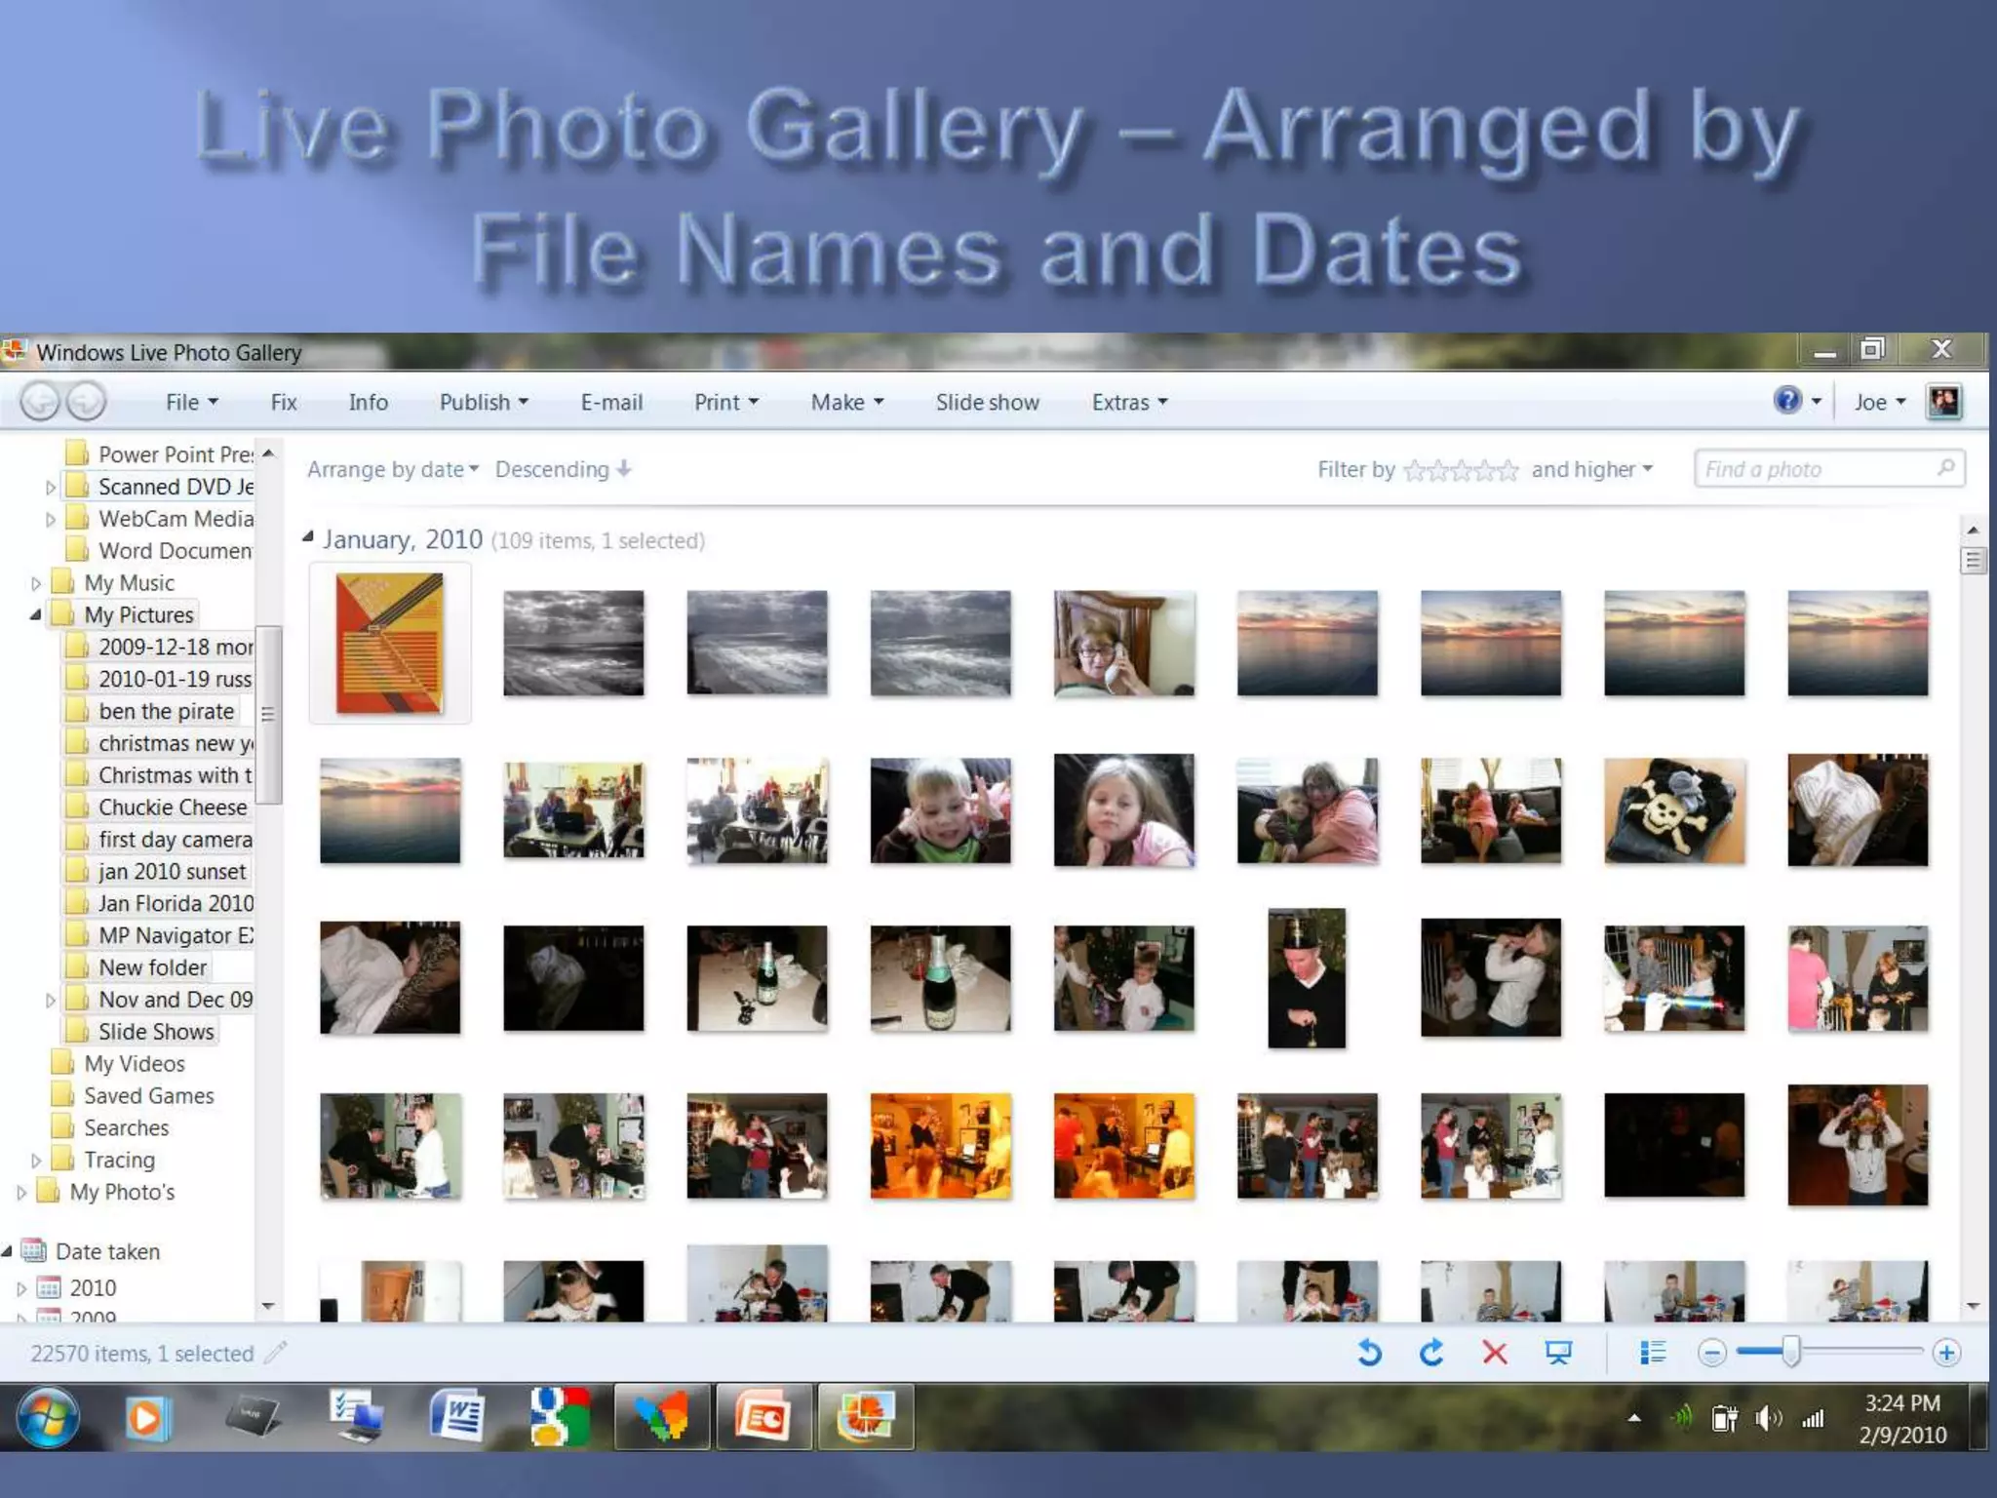Rotate photo counterclockwise with the bottom toolbar icon

pos(1370,1353)
